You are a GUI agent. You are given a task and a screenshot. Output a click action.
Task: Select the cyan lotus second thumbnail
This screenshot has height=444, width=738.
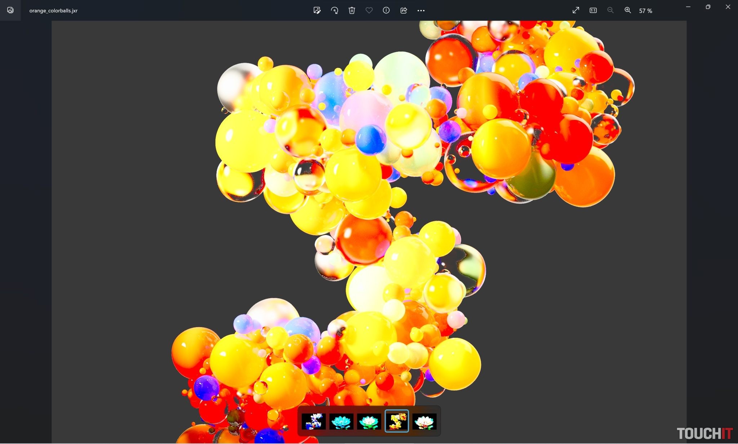pyautogui.click(x=341, y=421)
